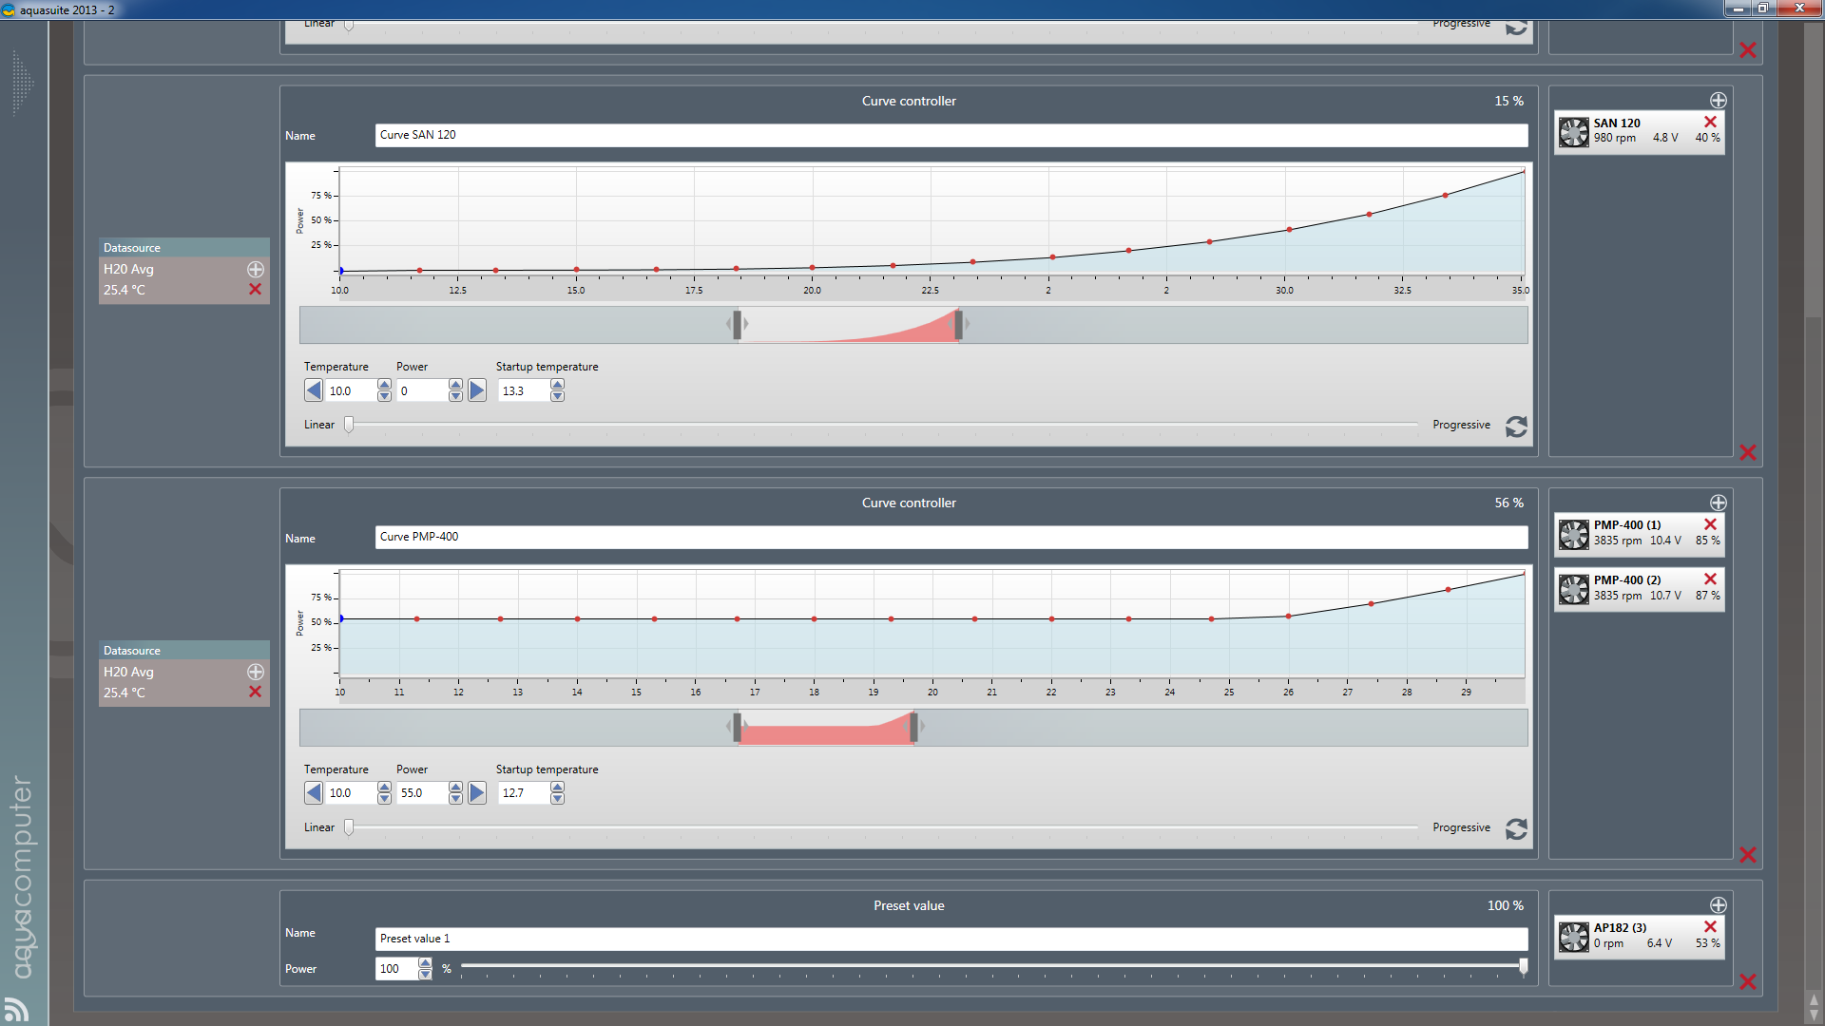Click reset curve icon for Curve PMP-400

pos(1516,829)
